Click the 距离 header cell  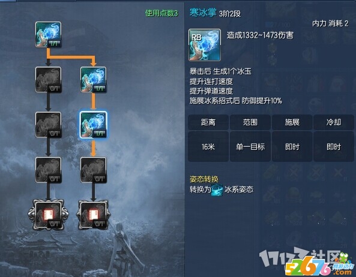[208, 122]
